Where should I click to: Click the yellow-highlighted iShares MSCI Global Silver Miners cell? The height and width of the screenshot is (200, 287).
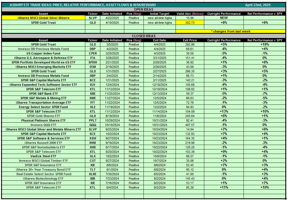pos(43,18)
